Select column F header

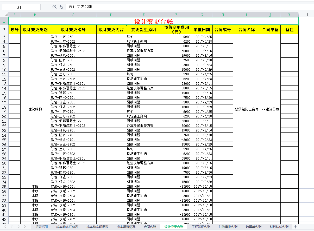tap(177, 15)
